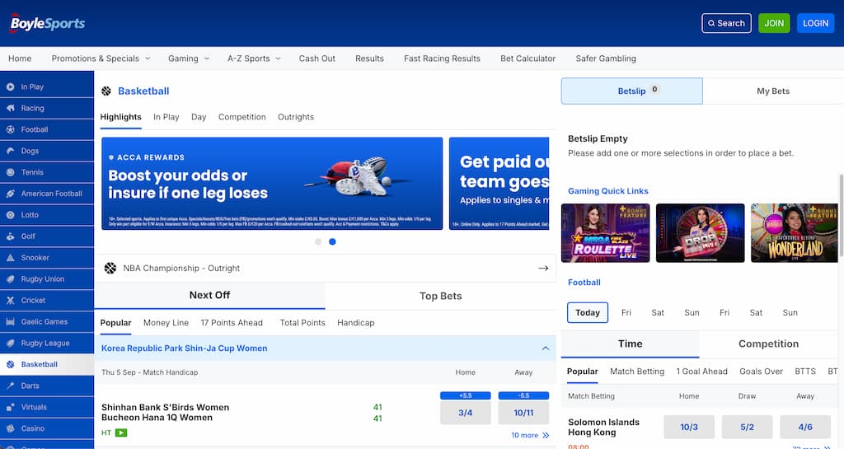Open the Gaming dropdown menu

189,58
